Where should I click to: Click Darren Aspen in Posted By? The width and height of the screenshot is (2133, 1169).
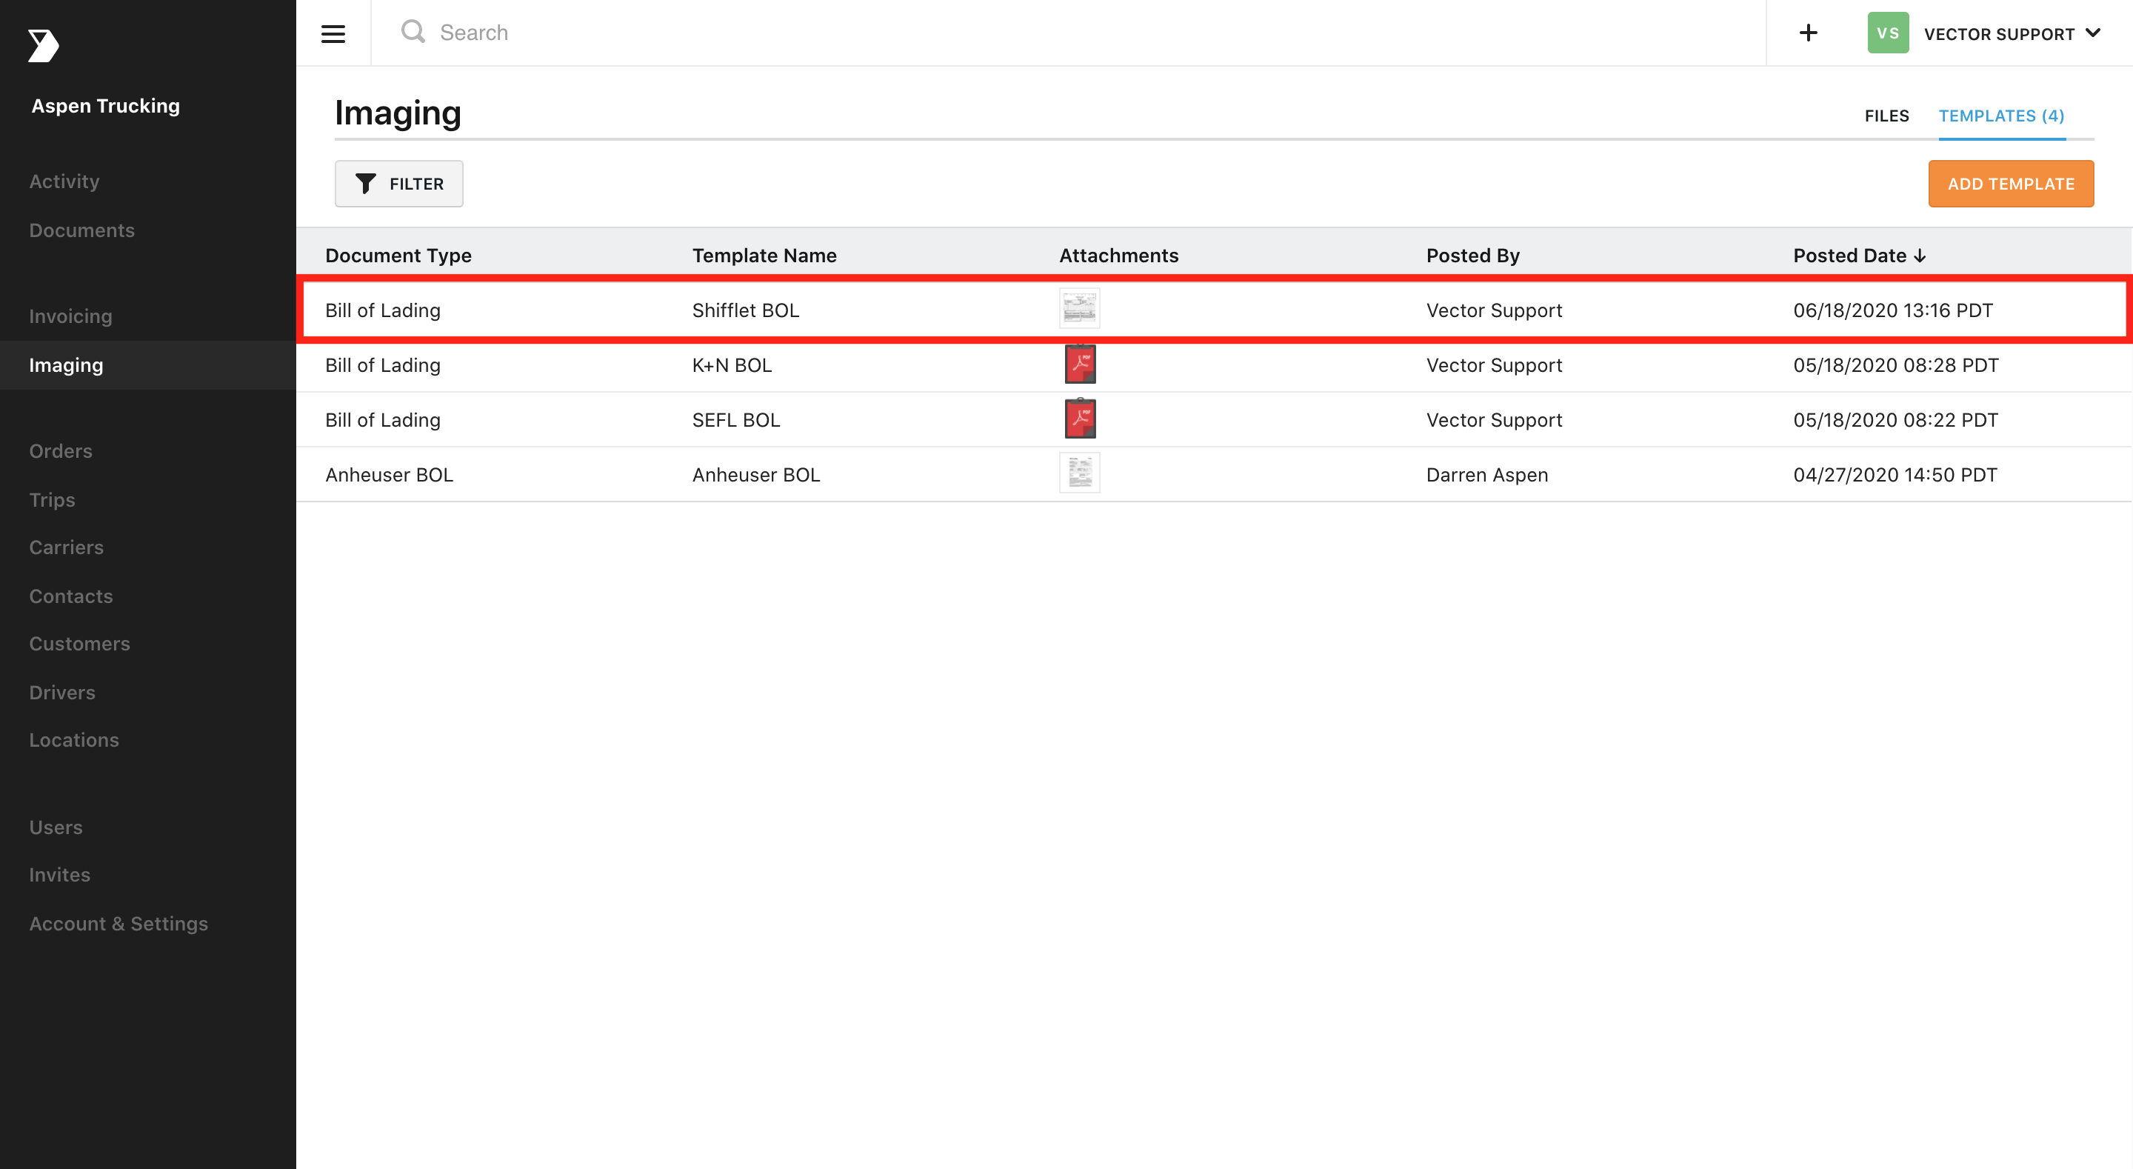click(x=1487, y=476)
